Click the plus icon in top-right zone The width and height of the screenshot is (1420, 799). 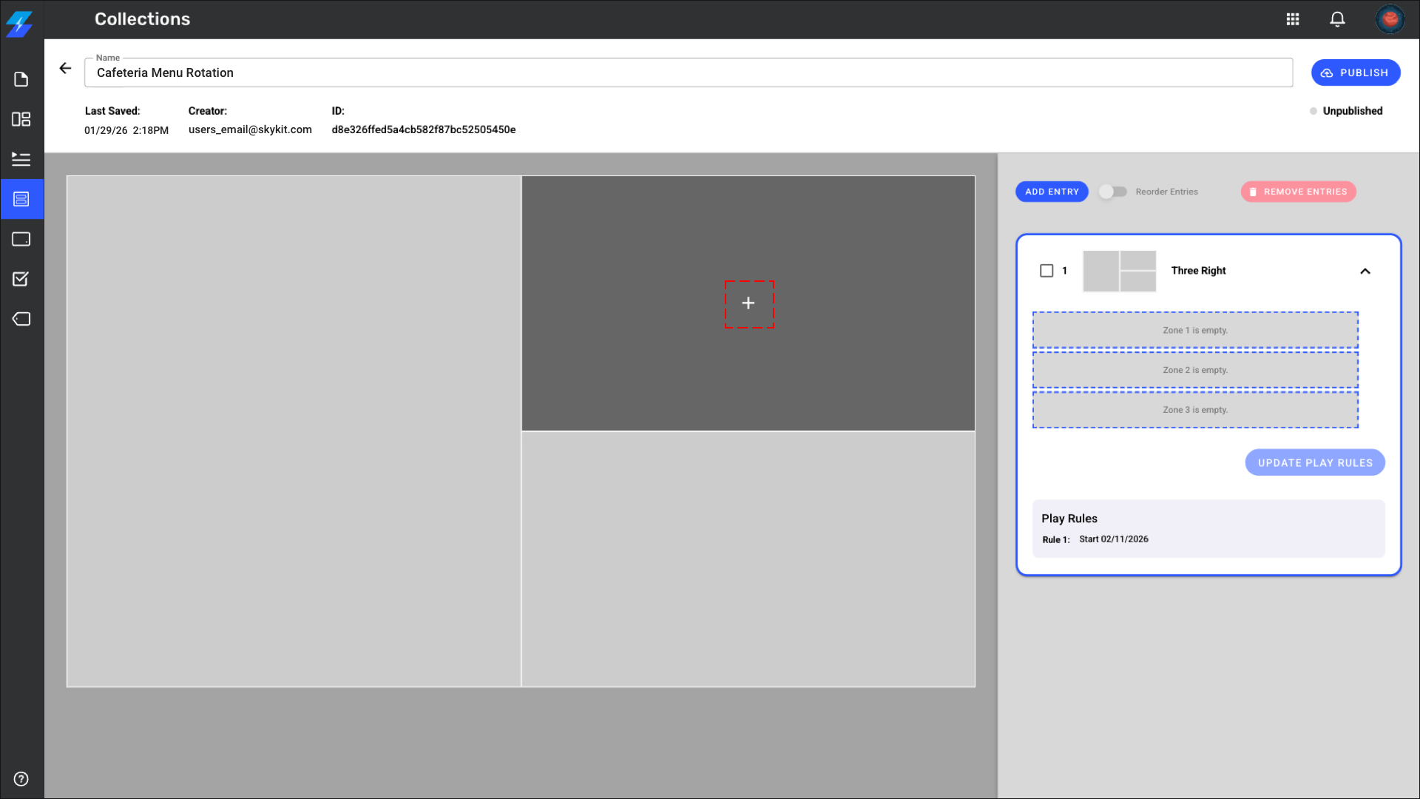point(748,303)
